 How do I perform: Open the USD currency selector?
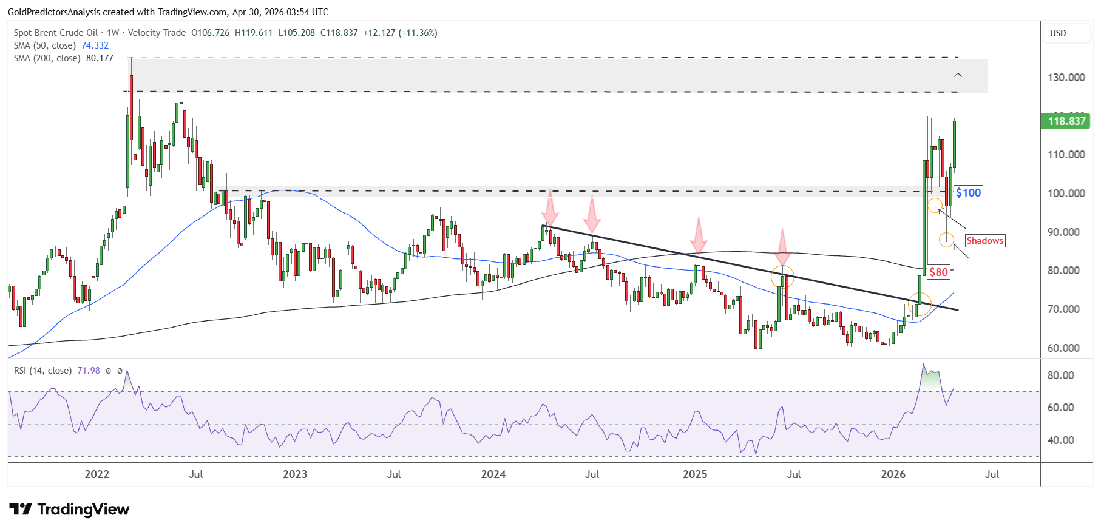pos(1066,33)
